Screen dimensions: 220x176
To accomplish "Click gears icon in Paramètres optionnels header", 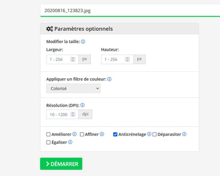I will [49, 29].
